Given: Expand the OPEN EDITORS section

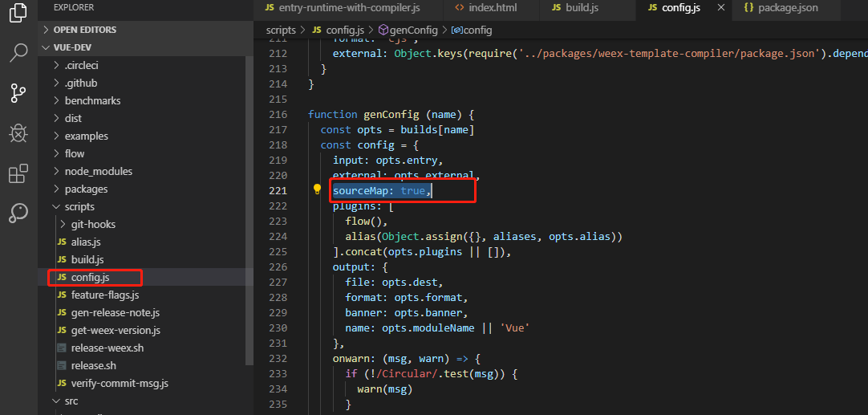Looking at the screenshot, I should coord(146,30).
